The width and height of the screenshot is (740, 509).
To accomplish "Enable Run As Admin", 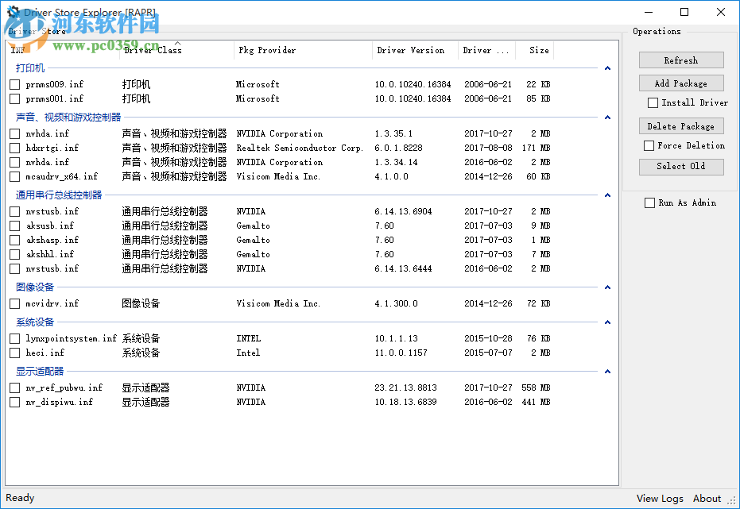I will coord(649,202).
